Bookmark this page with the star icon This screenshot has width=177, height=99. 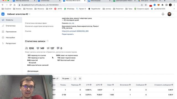[146, 5]
